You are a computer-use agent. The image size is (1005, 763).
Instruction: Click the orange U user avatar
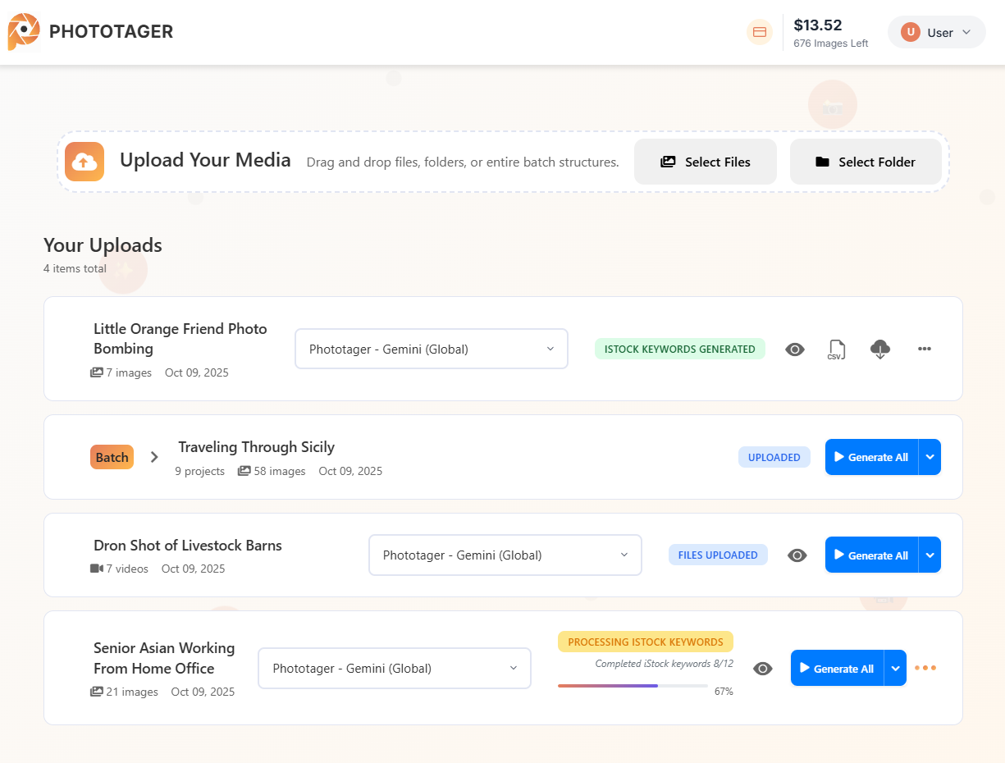(910, 32)
